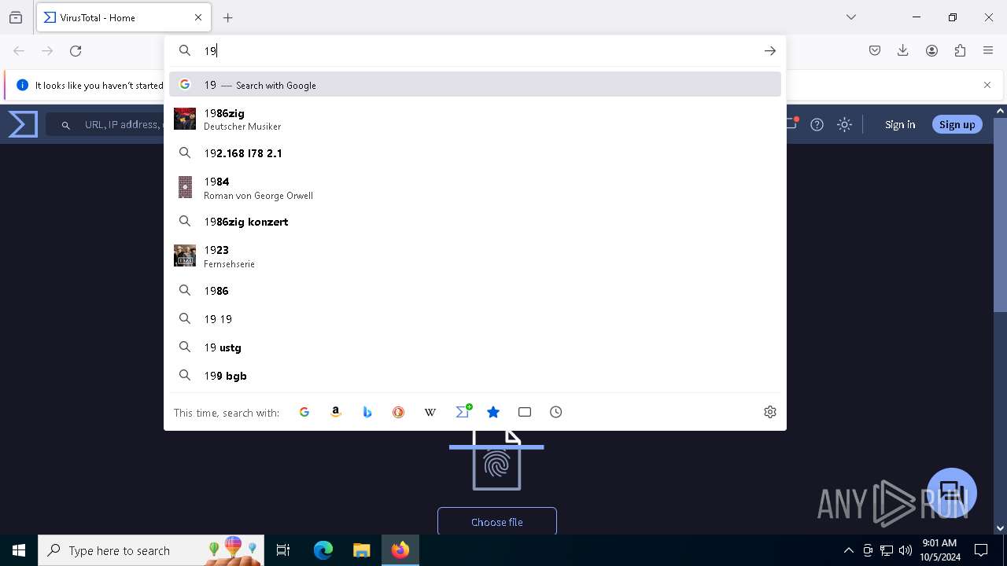Open VirusTotal notifications icon

point(792,123)
